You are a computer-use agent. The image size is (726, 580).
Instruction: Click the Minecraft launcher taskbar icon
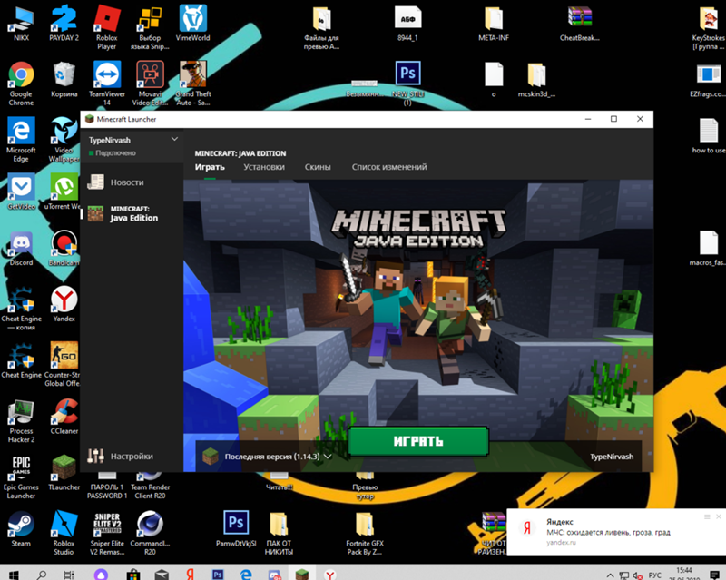(x=301, y=574)
